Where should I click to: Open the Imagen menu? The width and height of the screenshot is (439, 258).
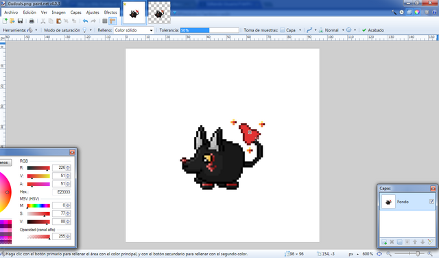[58, 12]
